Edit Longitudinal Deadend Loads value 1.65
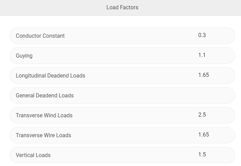 pos(204,75)
